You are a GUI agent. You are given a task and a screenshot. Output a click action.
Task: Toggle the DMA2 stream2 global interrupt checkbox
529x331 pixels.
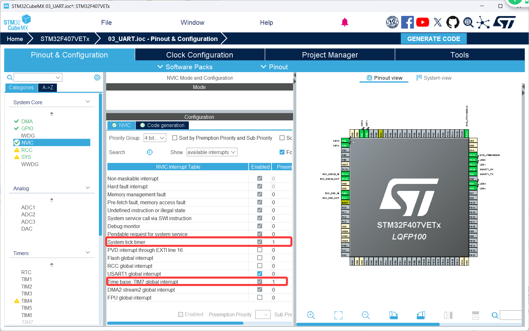tap(260, 290)
